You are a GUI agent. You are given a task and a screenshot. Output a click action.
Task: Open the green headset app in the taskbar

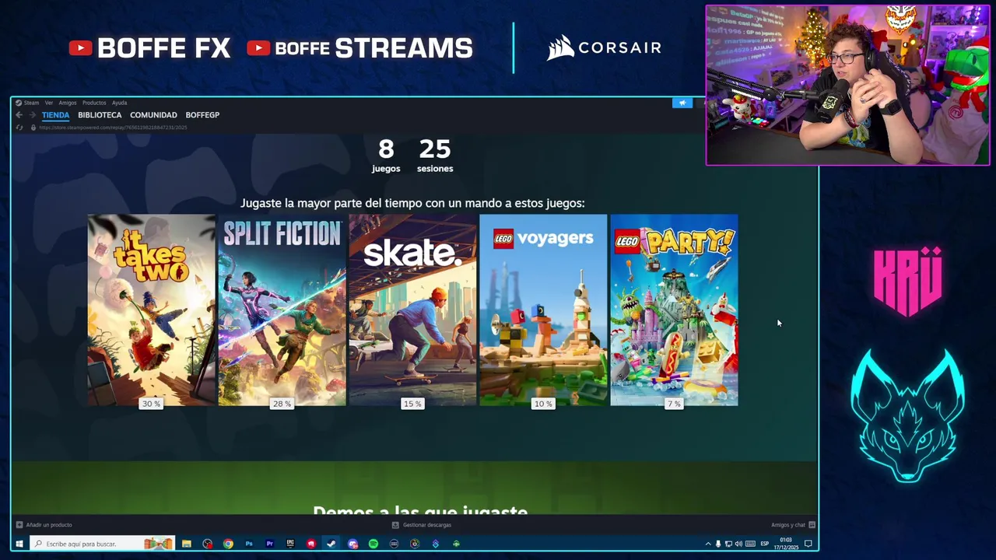pyautogui.click(x=456, y=544)
